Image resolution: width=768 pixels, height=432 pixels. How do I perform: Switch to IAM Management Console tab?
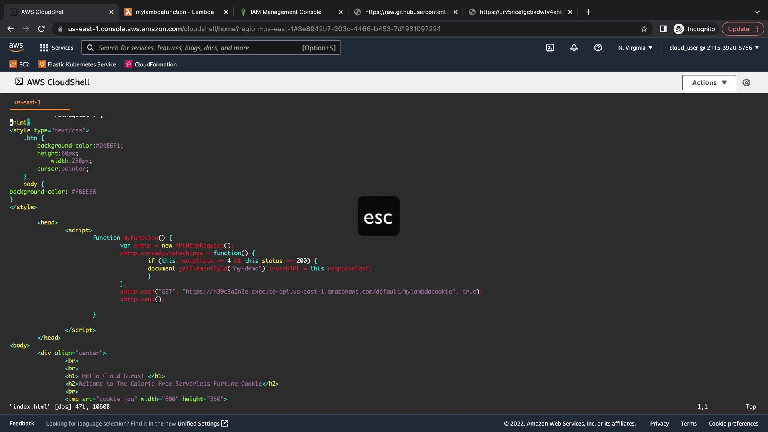click(x=286, y=12)
